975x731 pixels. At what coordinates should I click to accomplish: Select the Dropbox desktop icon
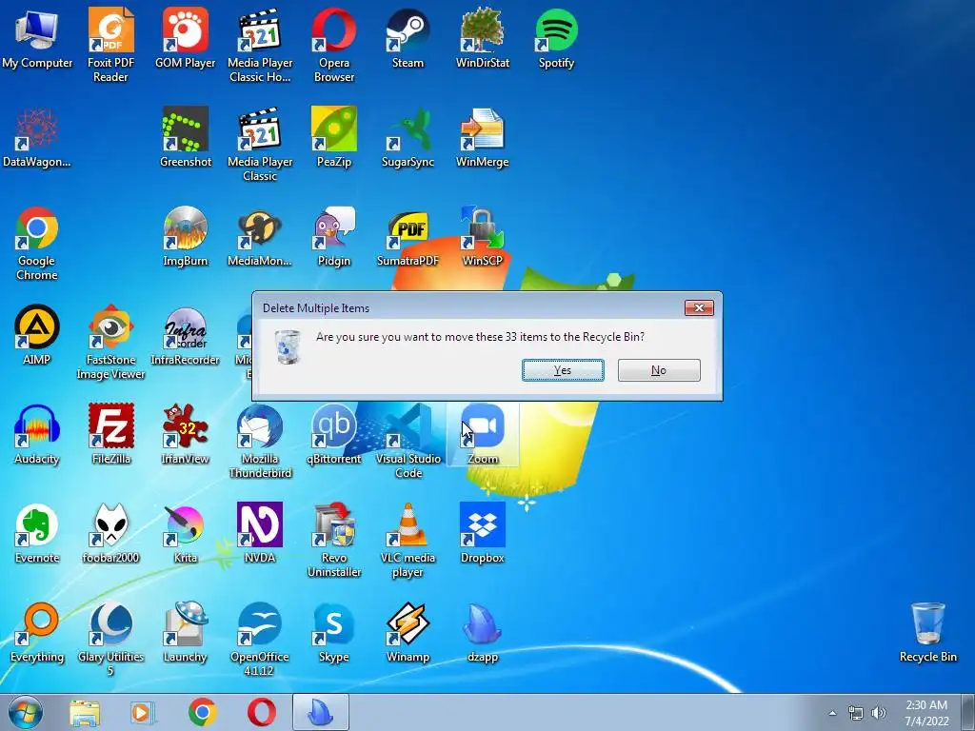[483, 534]
